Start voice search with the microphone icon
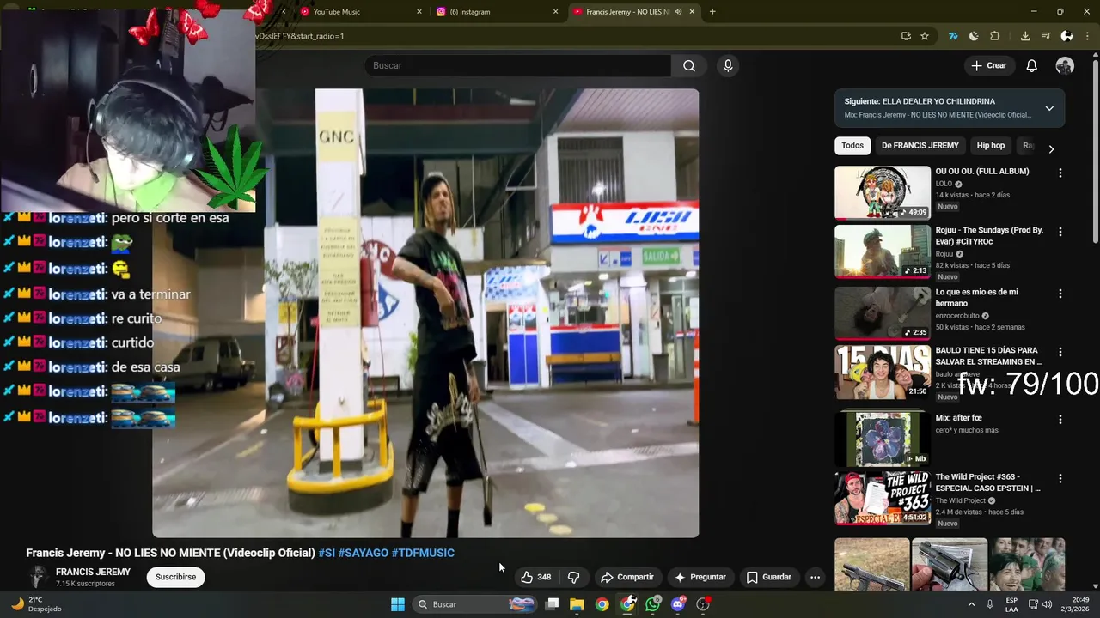1100x618 pixels. (x=728, y=65)
